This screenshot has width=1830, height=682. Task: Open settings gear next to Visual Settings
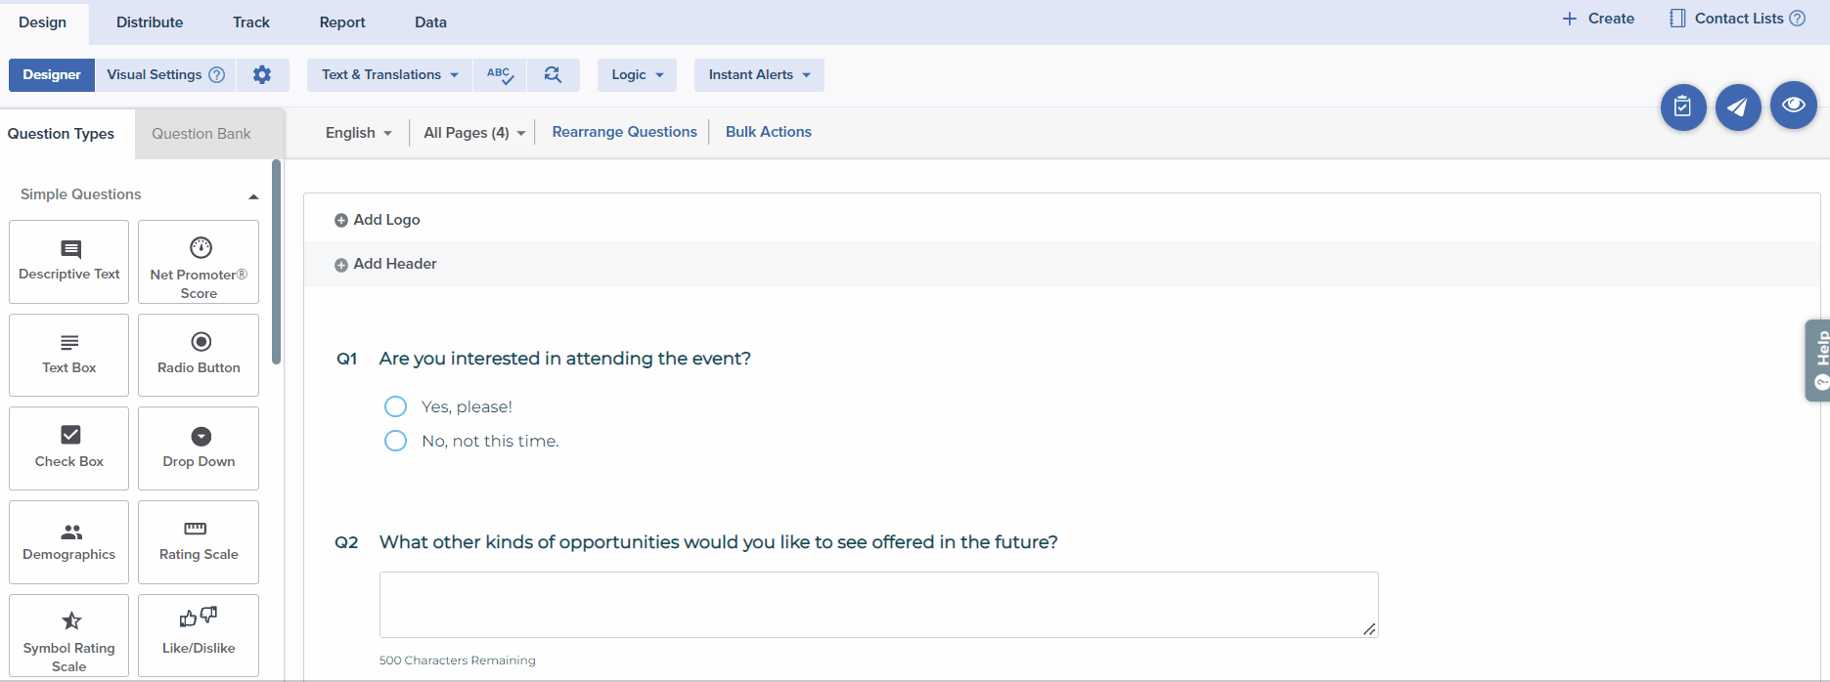(x=261, y=75)
